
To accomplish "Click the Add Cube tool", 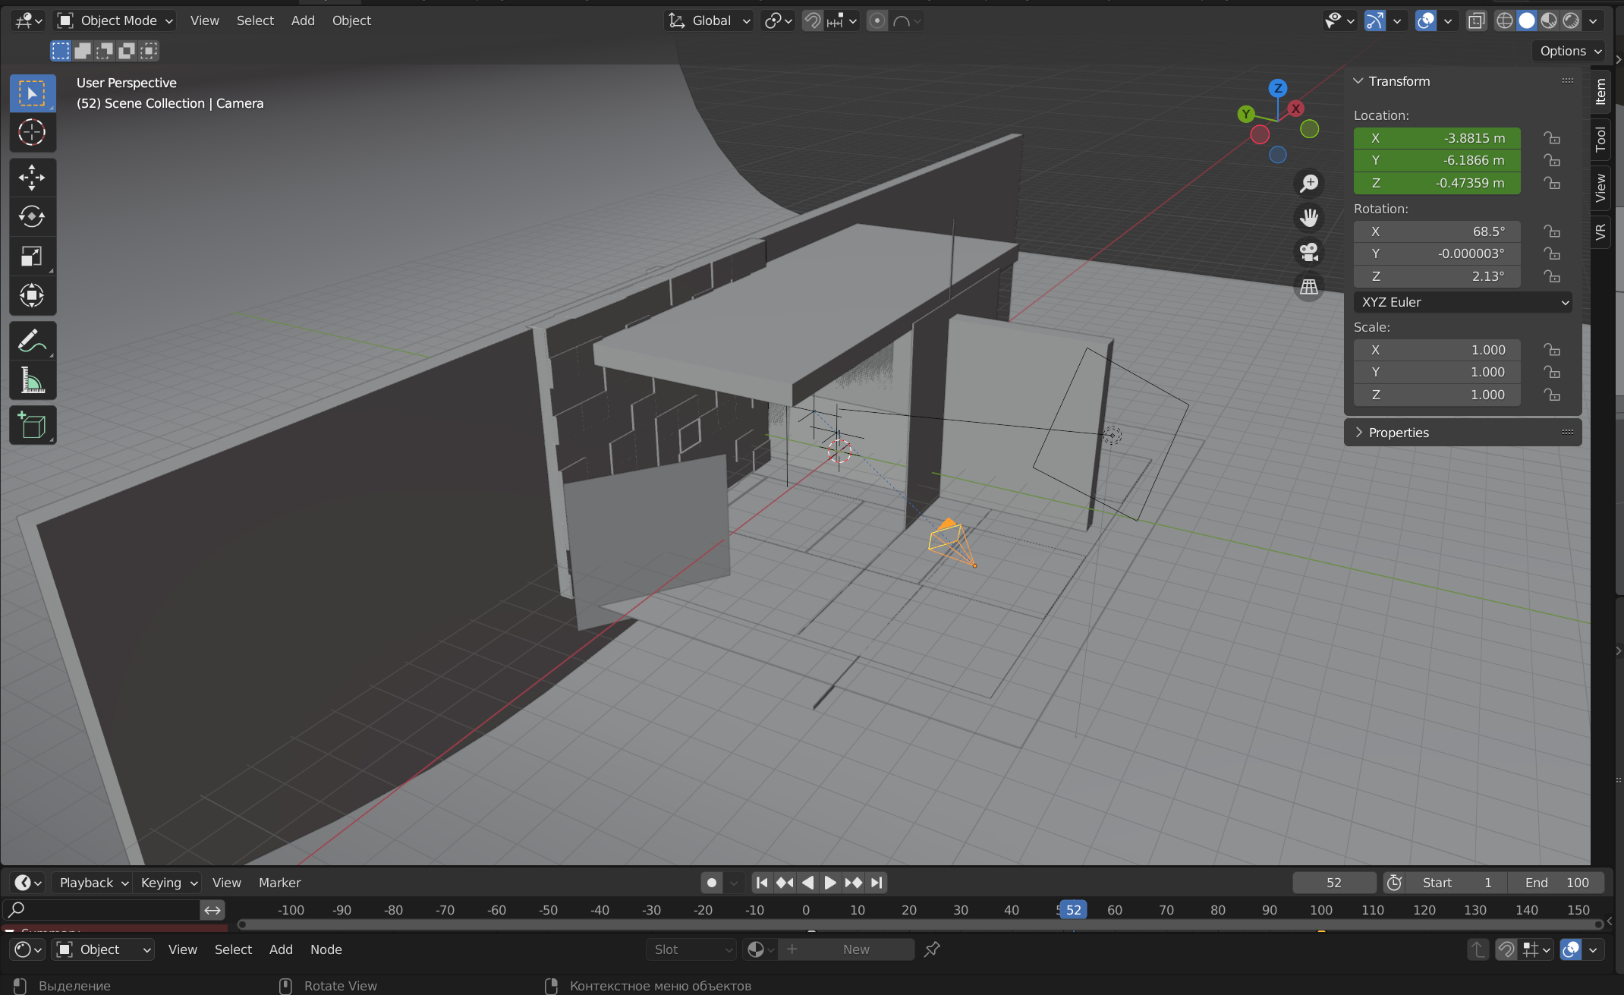I will [x=32, y=426].
